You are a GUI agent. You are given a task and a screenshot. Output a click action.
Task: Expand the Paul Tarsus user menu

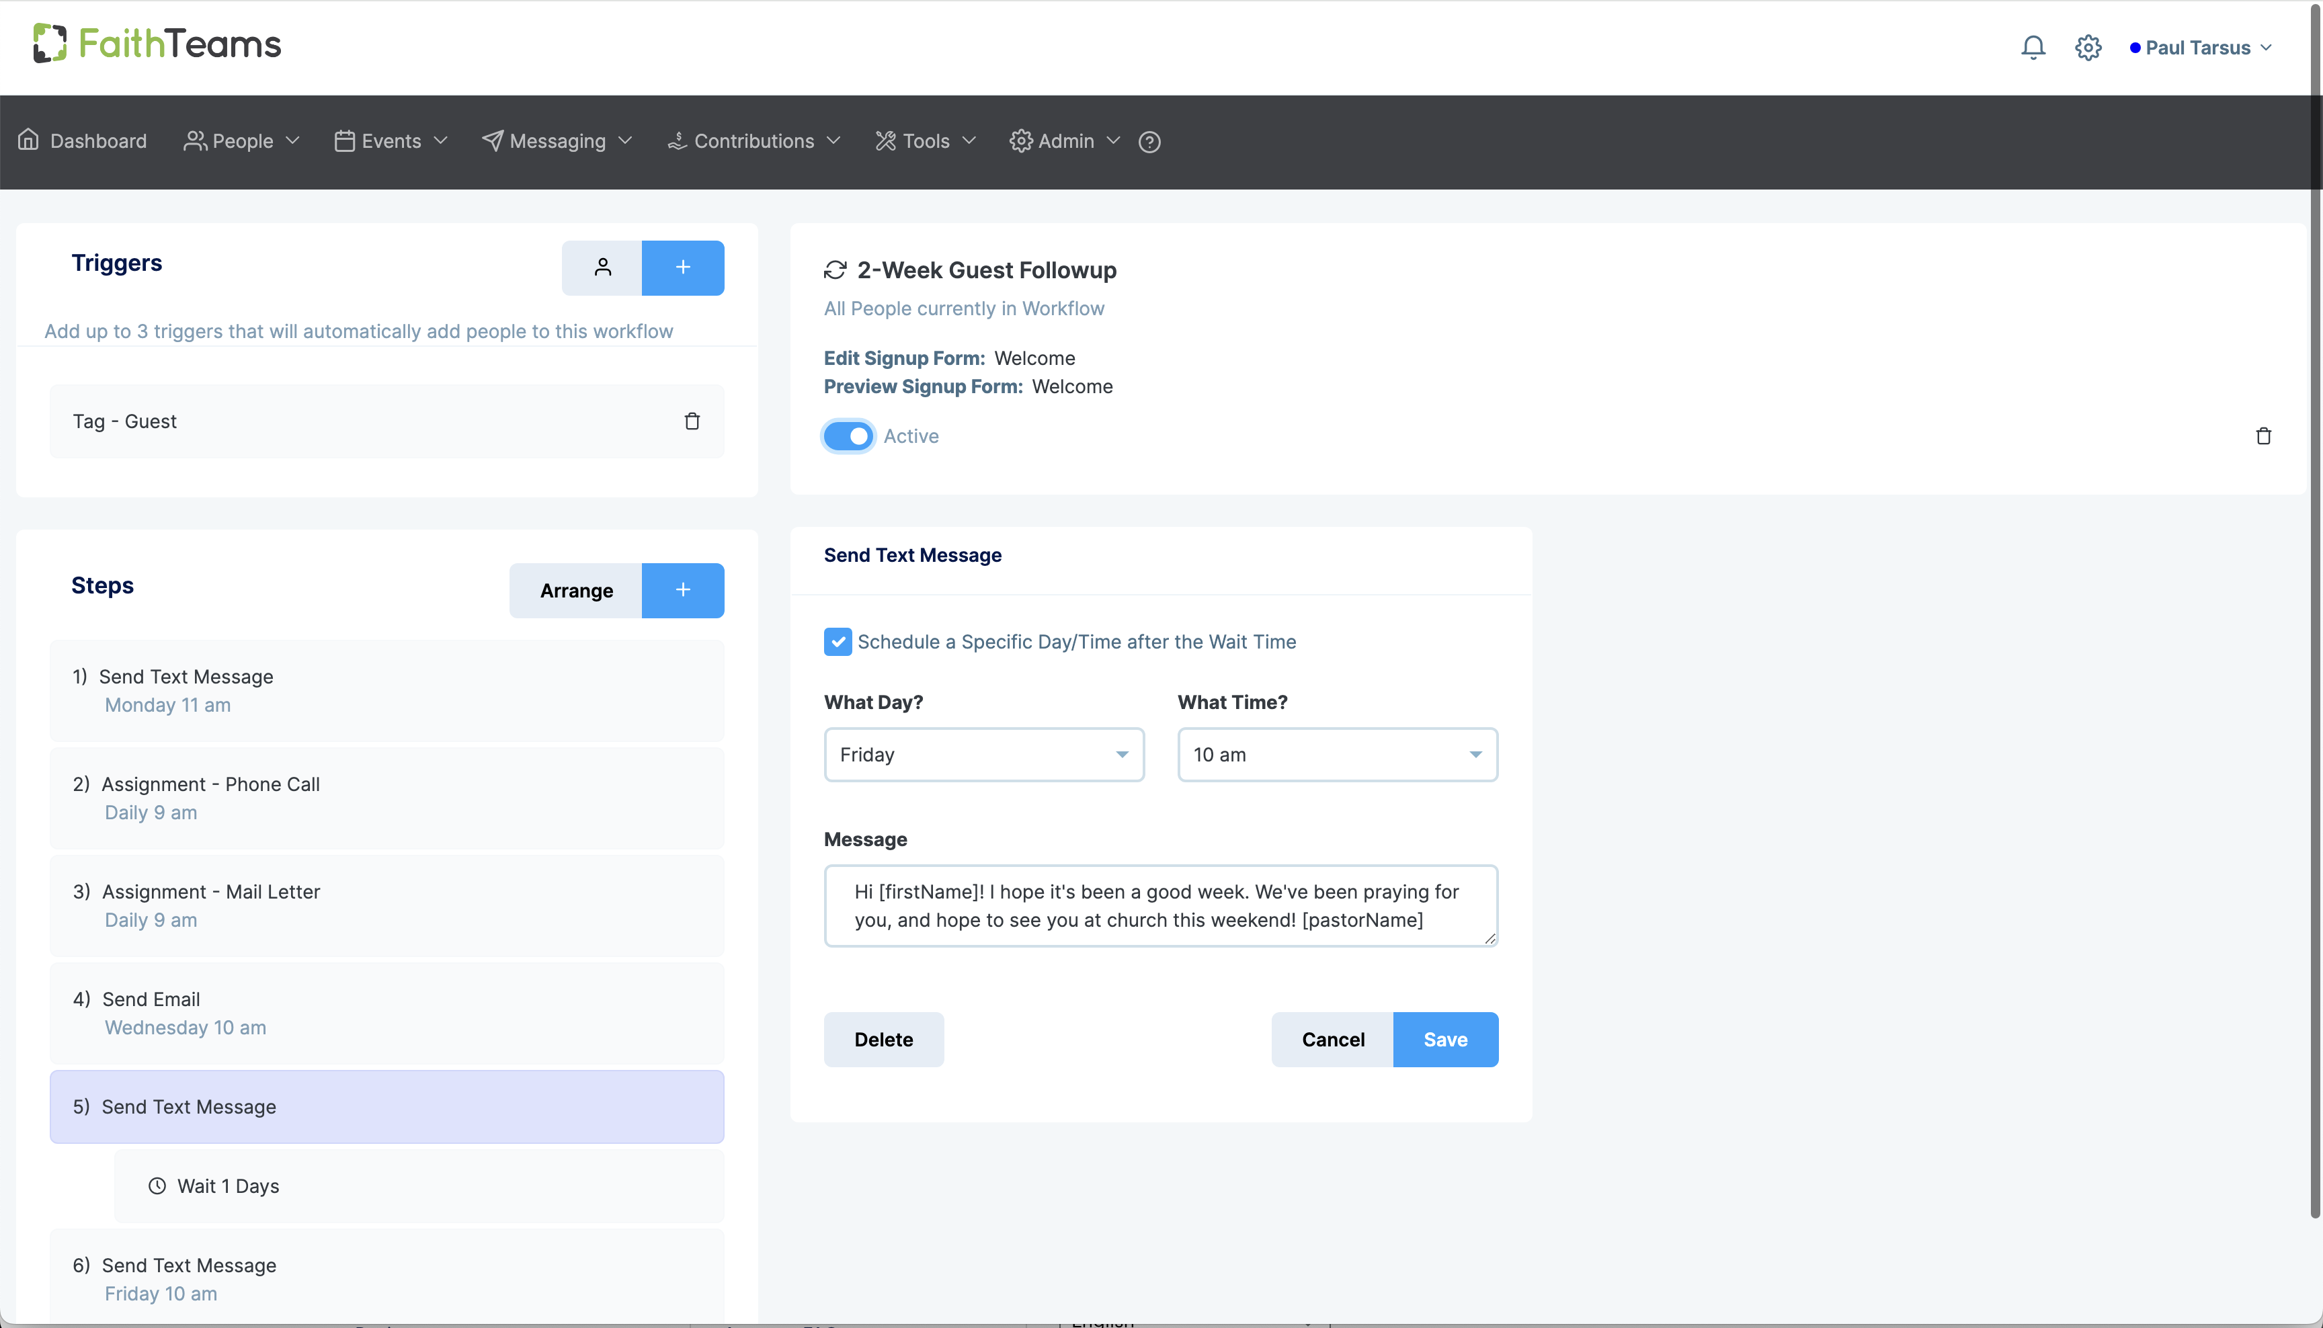point(2199,48)
